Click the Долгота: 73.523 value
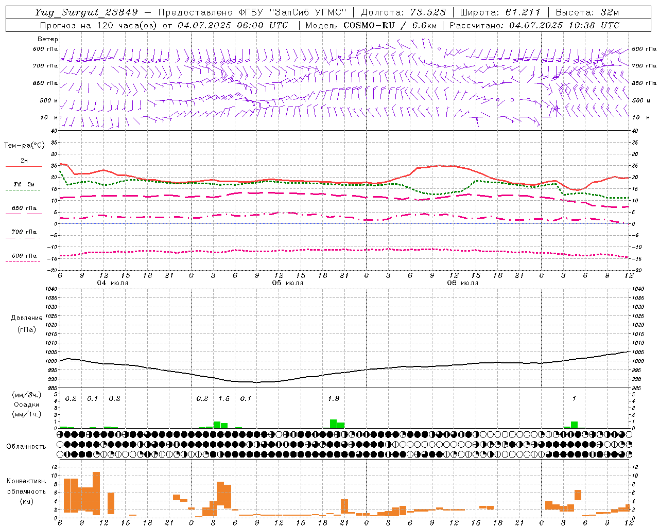This screenshot has height=527, width=659. click(404, 12)
